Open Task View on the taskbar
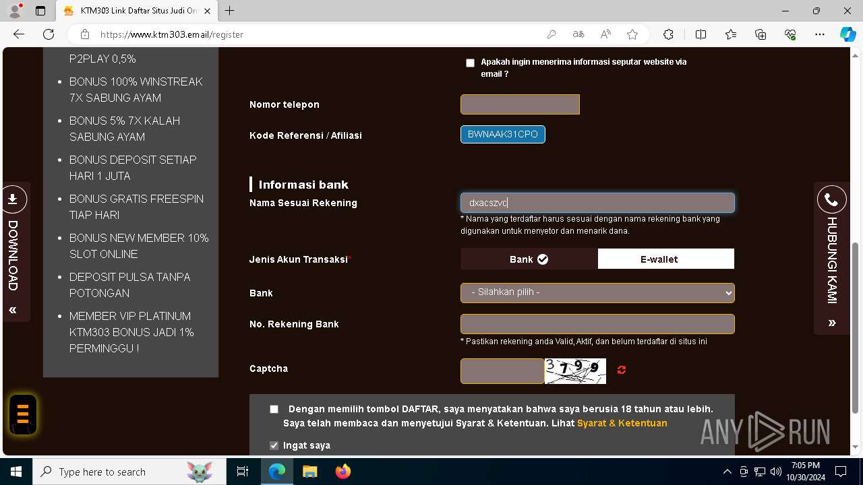The image size is (863, 485). [243, 472]
